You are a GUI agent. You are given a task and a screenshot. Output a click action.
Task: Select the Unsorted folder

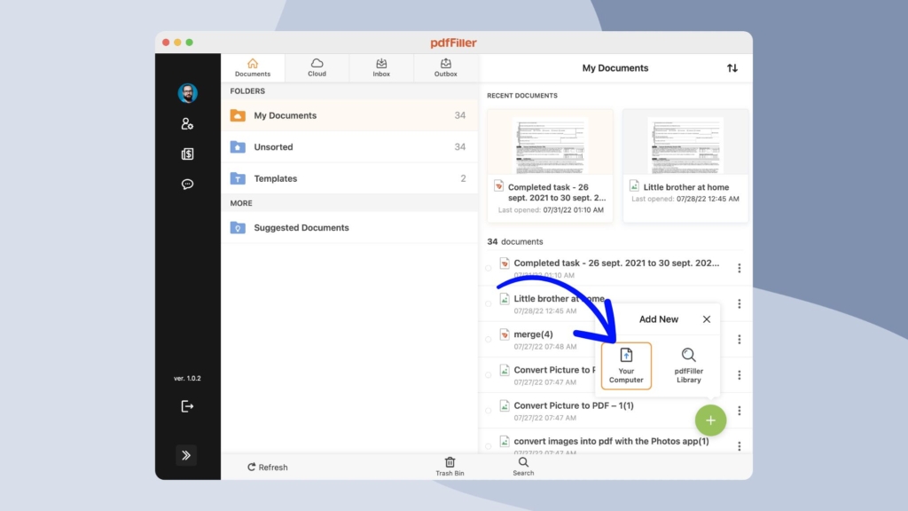tap(349, 146)
